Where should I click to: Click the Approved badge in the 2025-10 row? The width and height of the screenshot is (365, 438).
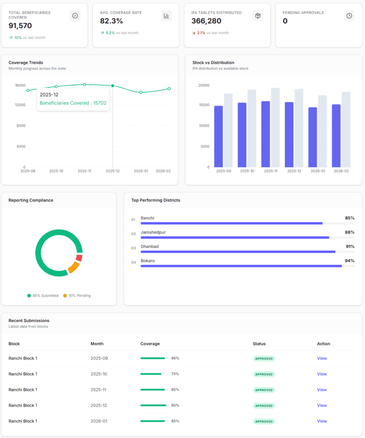[x=264, y=374]
